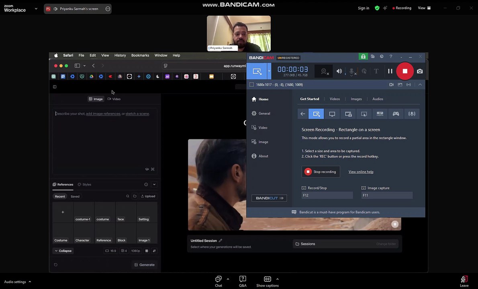The height and width of the screenshot is (289, 478).
Task: Click the BANDICUT button
Action: click(x=269, y=198)
